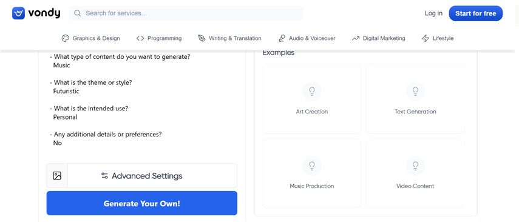The height and width of the screenshot is (222, 519).
Task: Click 'What is the theme or style?' line
Action: [x=90, y=82]
